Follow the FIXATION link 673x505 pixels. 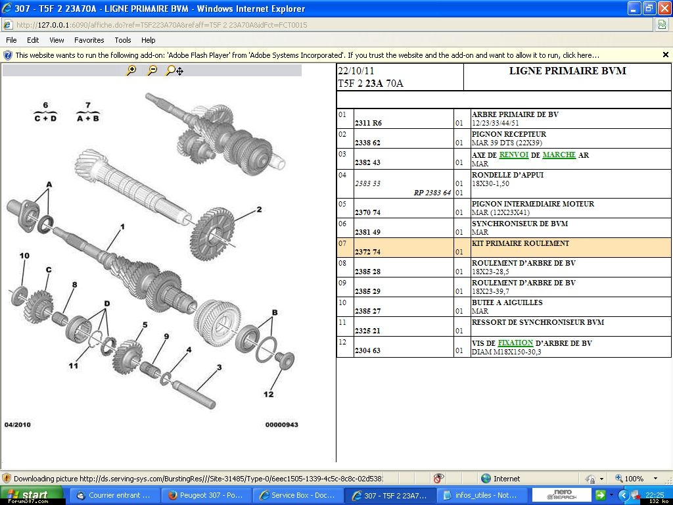[x=515, y=343]
